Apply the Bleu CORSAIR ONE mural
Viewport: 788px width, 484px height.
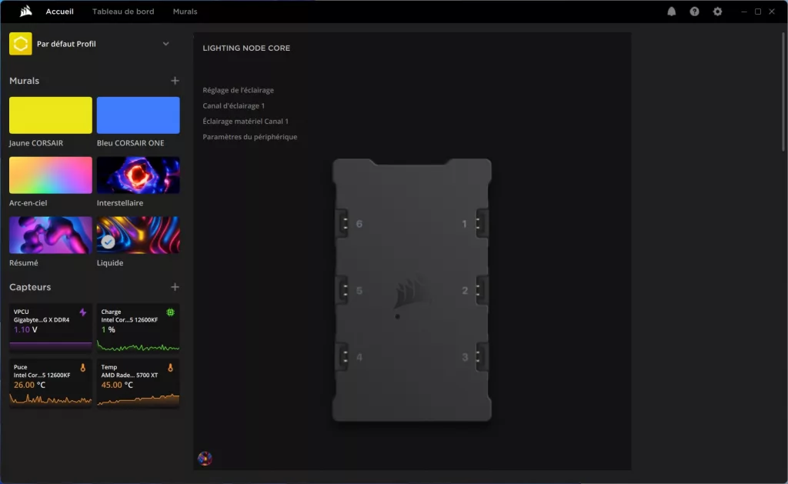pos(139,115)
